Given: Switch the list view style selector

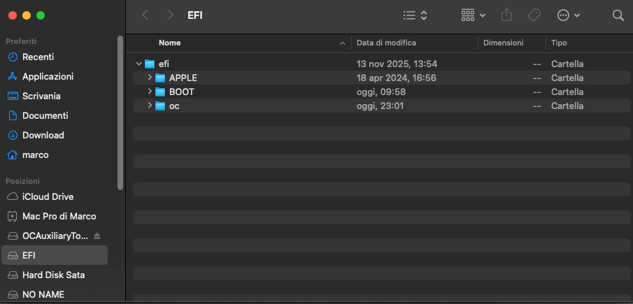Looking at the screenshot, I should 415,15.
